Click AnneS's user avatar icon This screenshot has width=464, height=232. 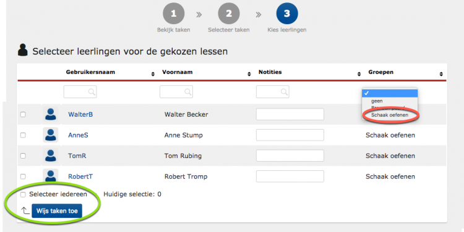click(x=51, y=135)
